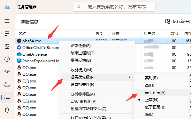Select the PhoneExperienceHost process name
The width and height of the screenshot is (191, 119).
(x=41, y=61)
